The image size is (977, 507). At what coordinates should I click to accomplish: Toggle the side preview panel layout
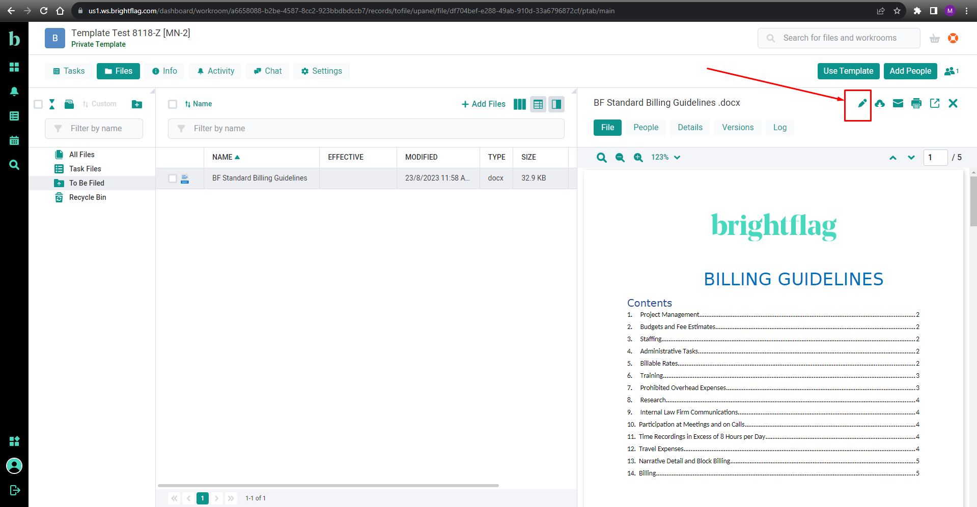[556, 104]
